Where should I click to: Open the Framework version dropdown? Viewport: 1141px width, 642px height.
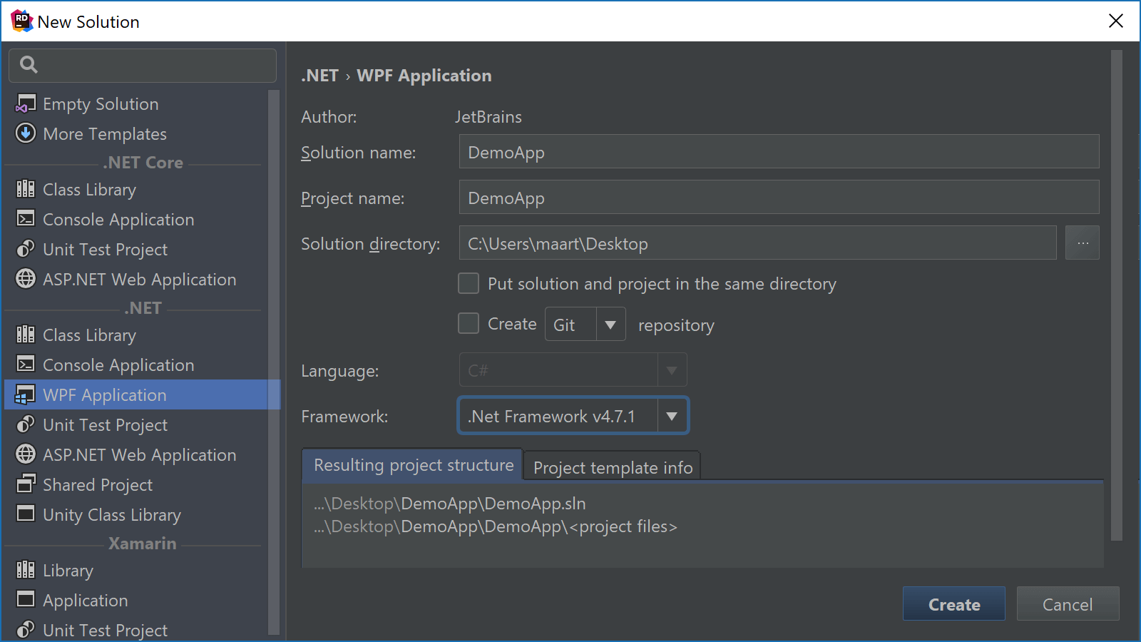671,416
